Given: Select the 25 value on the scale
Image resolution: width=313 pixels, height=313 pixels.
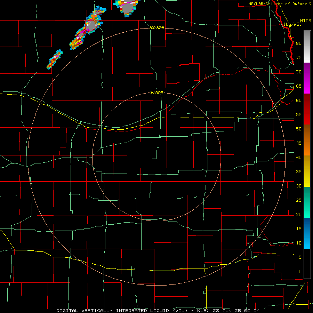Looking at the screenshot, I should pyautogui.click(x=299, y=200).
